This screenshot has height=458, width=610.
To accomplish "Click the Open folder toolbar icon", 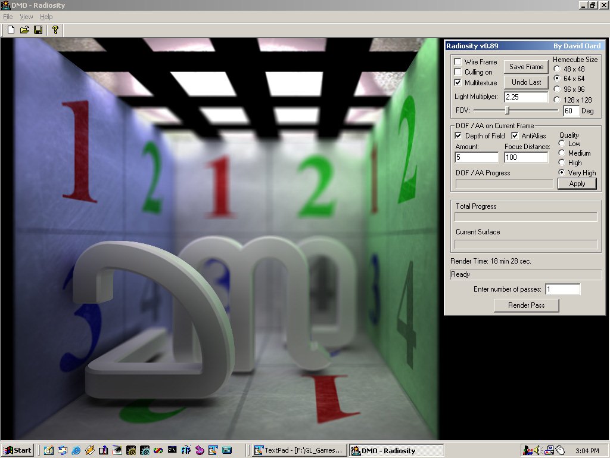I will 24,30.
